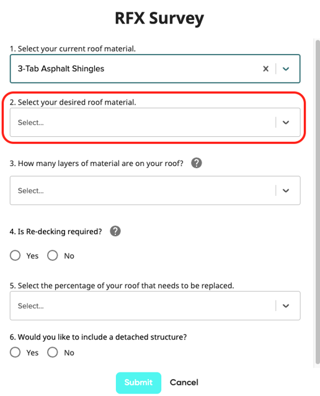Click the roof layers Select field
The height and width of the screenshot is (396, 320).
[155, 190]
